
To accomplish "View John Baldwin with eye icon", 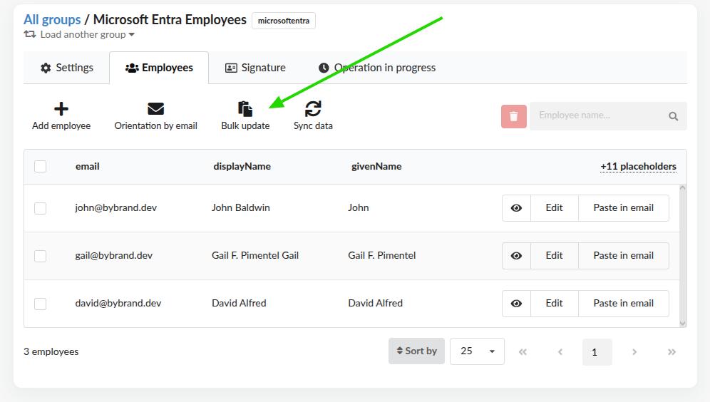I will click(516, 208).
